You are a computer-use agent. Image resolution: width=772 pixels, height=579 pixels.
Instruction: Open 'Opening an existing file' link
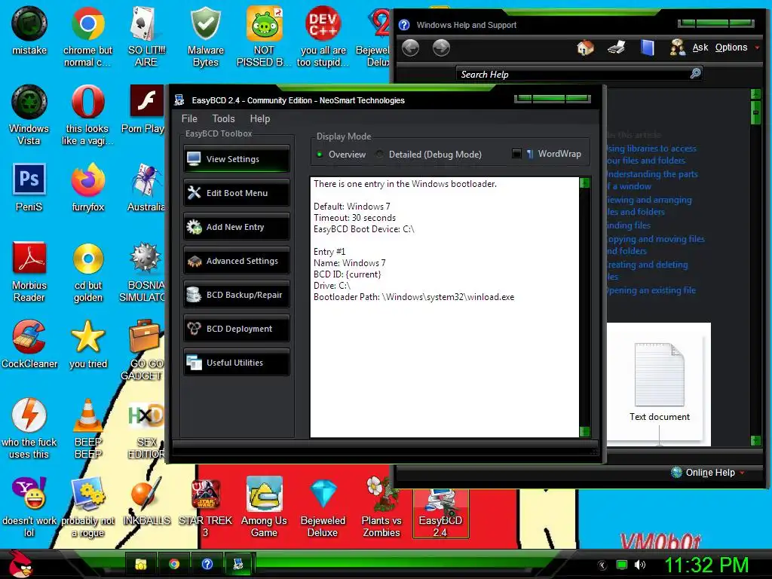[651, 290]
